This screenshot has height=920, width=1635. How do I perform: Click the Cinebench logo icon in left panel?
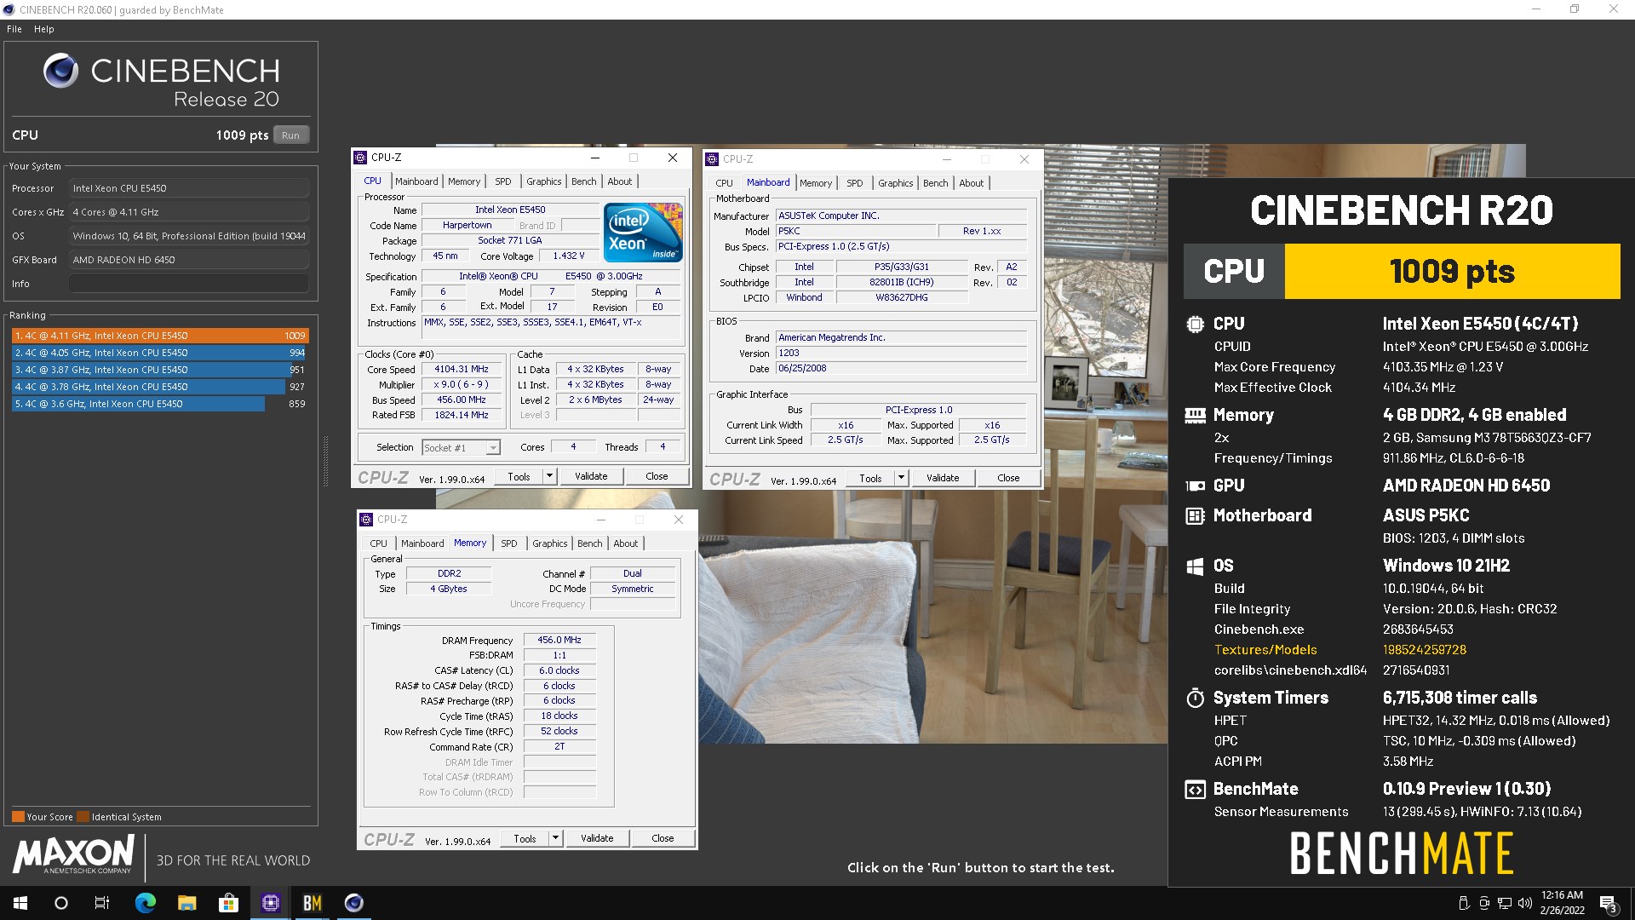[60, 71]
